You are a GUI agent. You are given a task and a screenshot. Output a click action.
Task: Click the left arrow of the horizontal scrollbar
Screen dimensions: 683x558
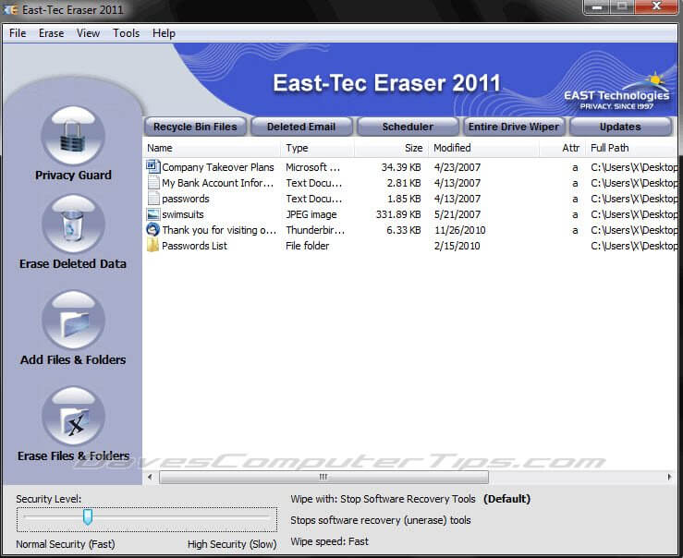[x=150, y=477]
